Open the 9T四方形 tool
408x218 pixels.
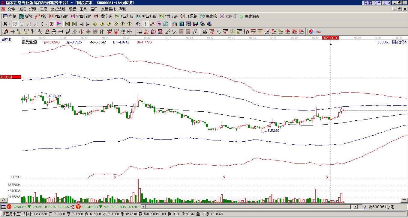pos(146,16)
